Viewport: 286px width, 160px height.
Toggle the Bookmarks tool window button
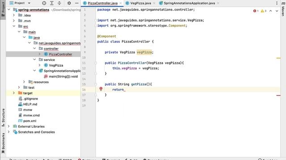click(x=3, y=143)
